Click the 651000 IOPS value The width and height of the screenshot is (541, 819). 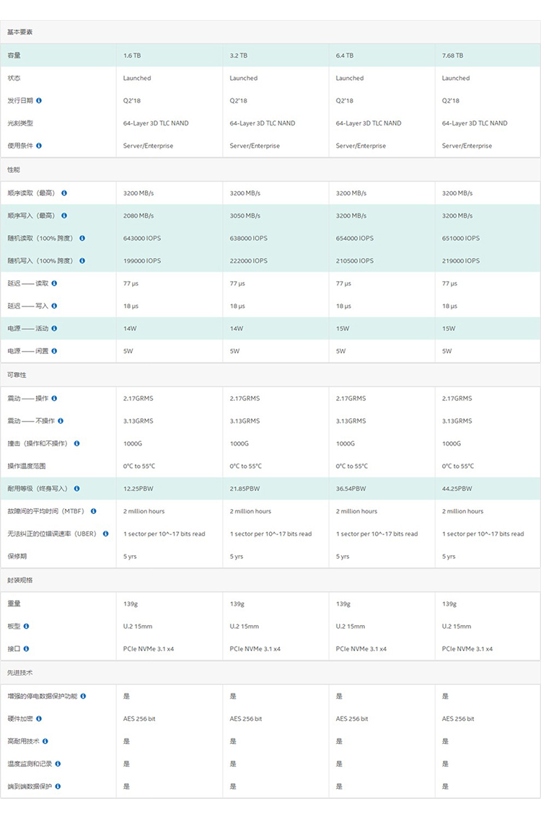(x=461, y=238)
